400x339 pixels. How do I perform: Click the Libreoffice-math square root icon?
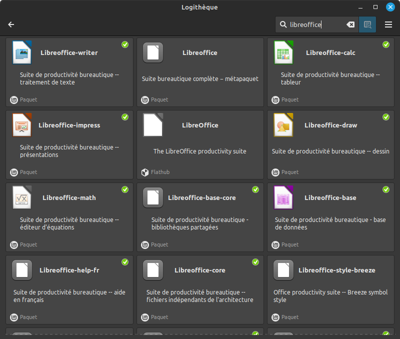click(x=22, y=197)
